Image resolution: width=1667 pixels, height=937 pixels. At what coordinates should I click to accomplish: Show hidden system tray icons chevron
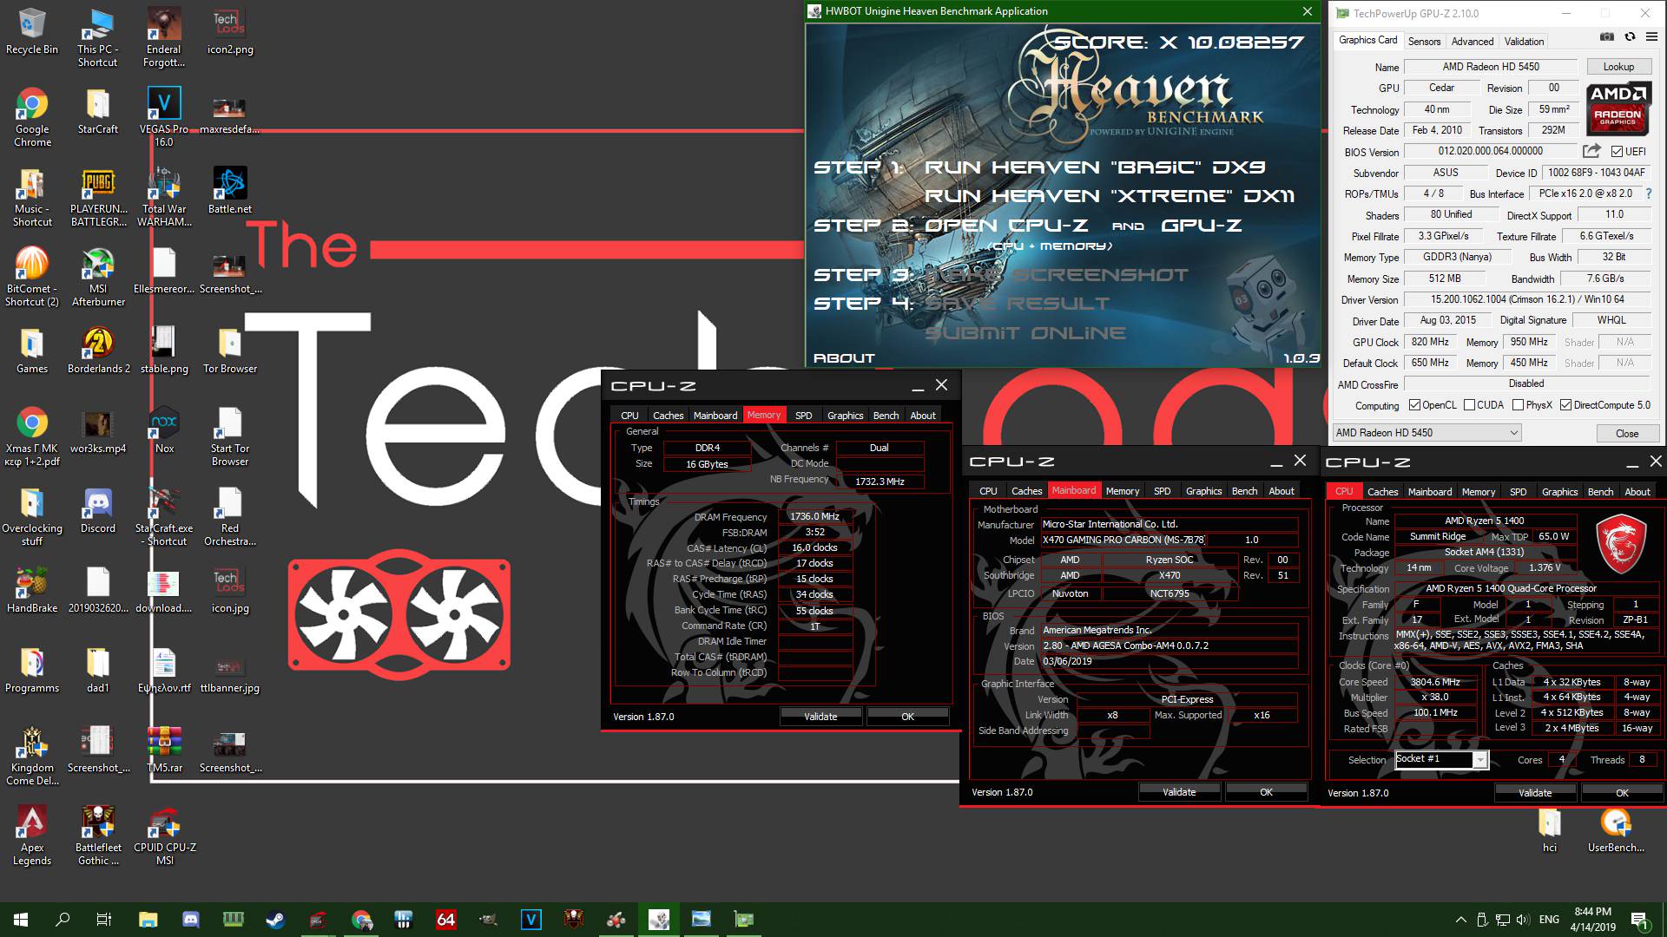pos(1460,920)
